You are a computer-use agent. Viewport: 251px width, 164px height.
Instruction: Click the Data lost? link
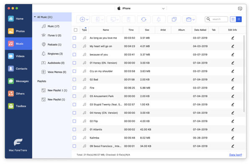point(236,155)
